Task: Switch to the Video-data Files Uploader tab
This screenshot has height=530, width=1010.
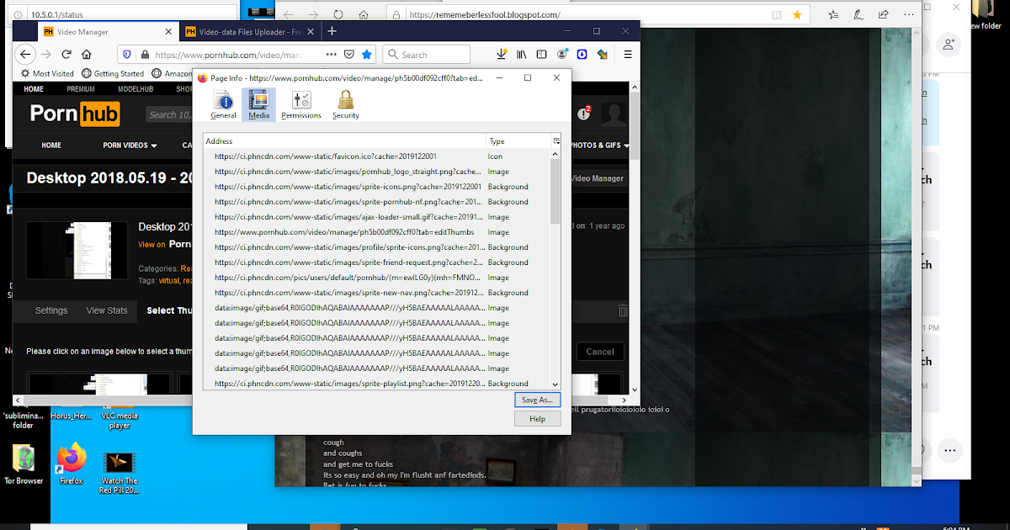Action: (251, 32)
